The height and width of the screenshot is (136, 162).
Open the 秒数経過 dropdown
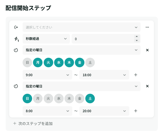[x=46, y=39]
